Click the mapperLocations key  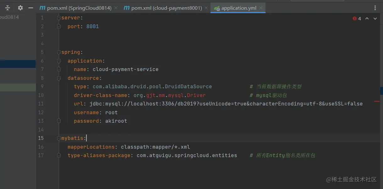coord(91,147)
